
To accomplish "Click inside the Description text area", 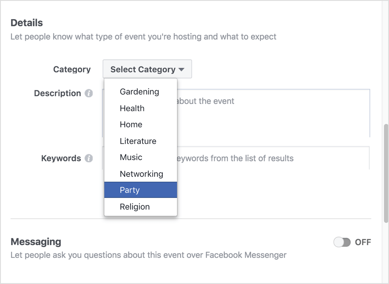I will point(273,113).
